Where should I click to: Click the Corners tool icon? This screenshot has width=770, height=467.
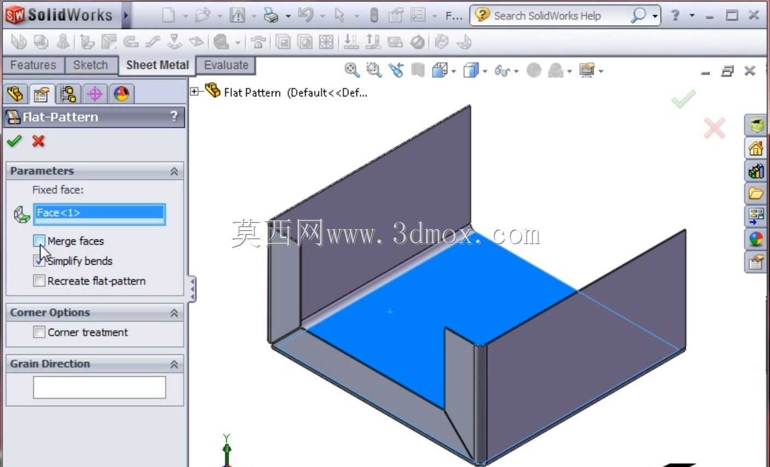pos(221,42)
